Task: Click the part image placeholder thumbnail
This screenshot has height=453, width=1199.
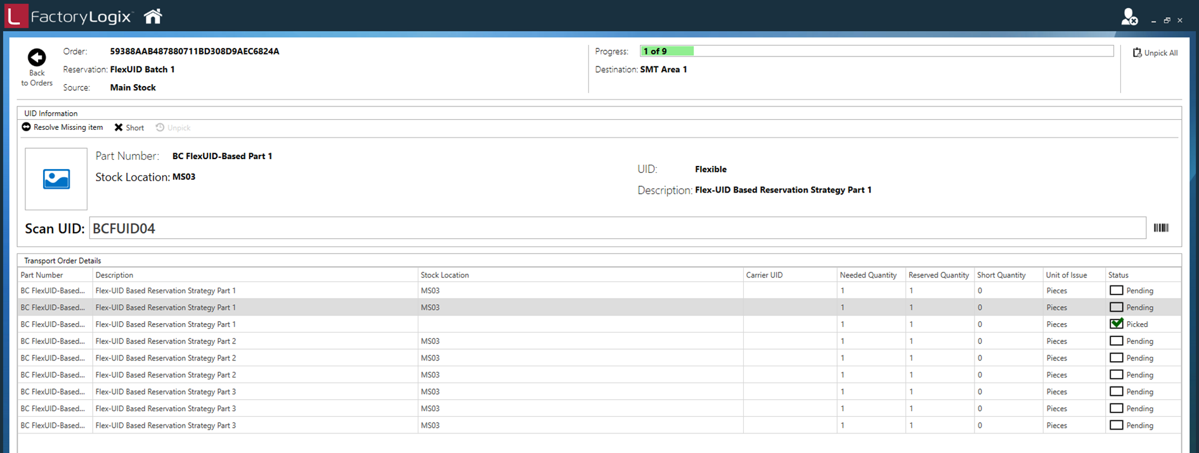Action: (x=56, y=179)
